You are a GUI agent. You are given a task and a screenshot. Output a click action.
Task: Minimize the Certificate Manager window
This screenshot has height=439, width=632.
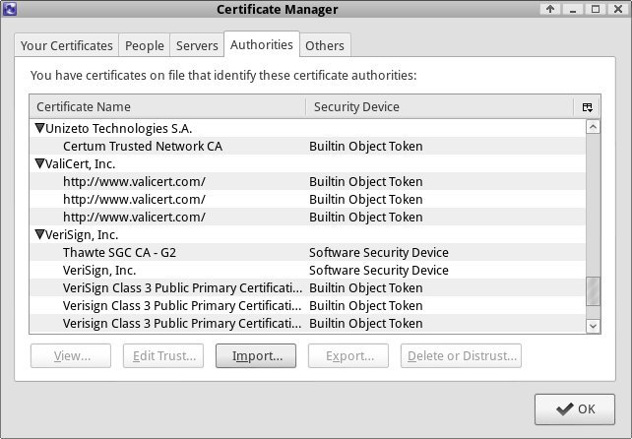tap(572, 9)
